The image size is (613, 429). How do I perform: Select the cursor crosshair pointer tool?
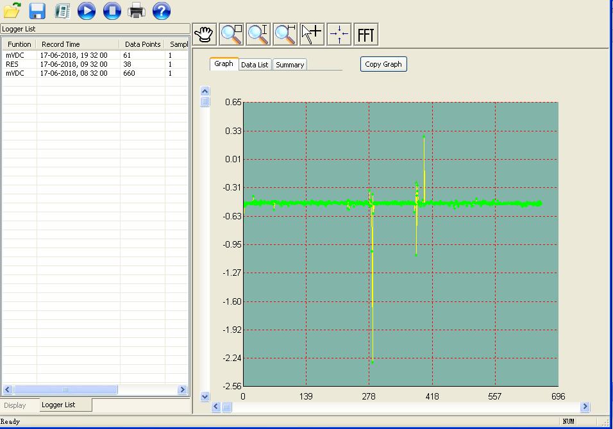(x=312, y=35)
